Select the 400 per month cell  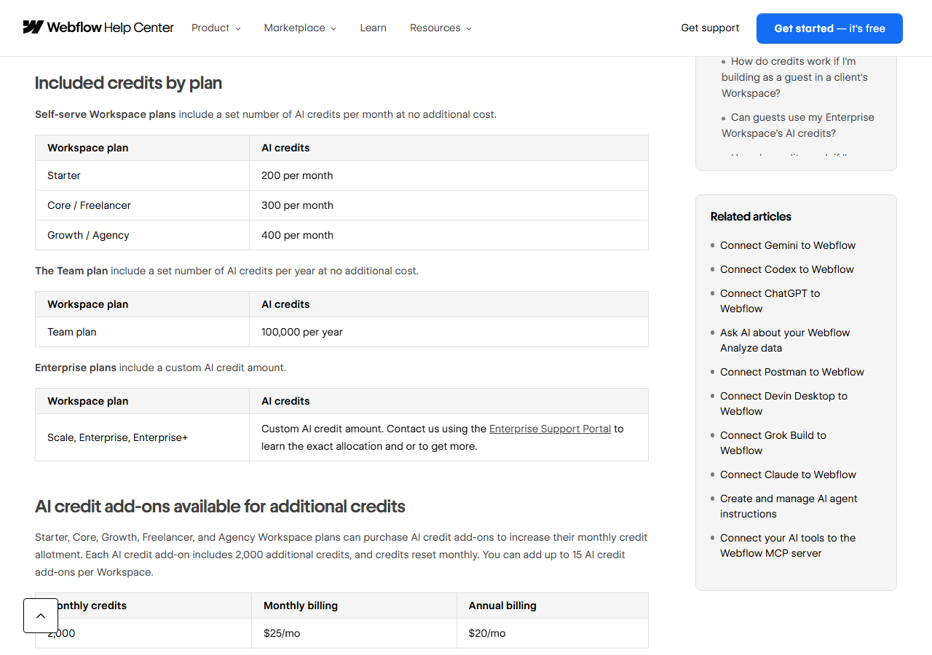[449, 235]
